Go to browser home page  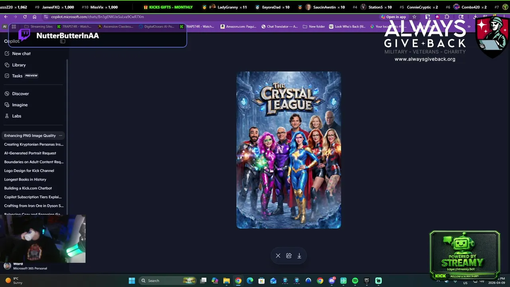click(34, 17)
